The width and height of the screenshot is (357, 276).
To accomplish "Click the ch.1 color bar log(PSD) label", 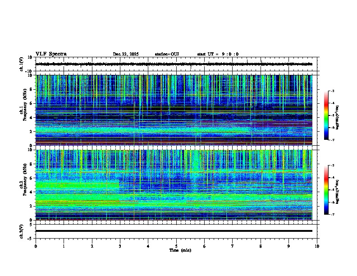I will click(337, 117).
